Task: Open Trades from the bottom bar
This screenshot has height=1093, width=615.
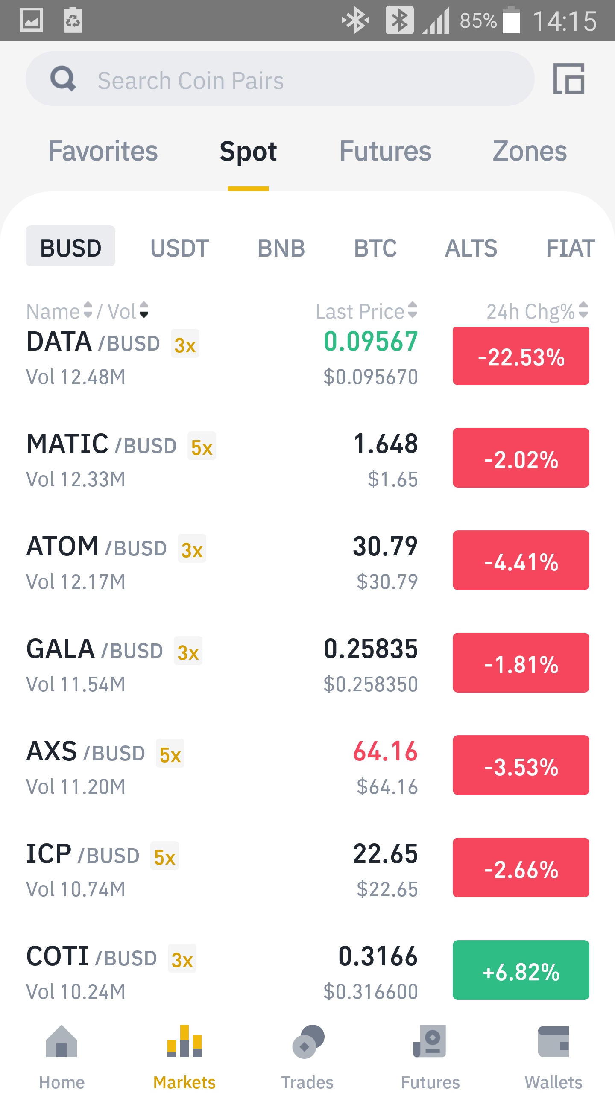Action: pos(307,1057)
